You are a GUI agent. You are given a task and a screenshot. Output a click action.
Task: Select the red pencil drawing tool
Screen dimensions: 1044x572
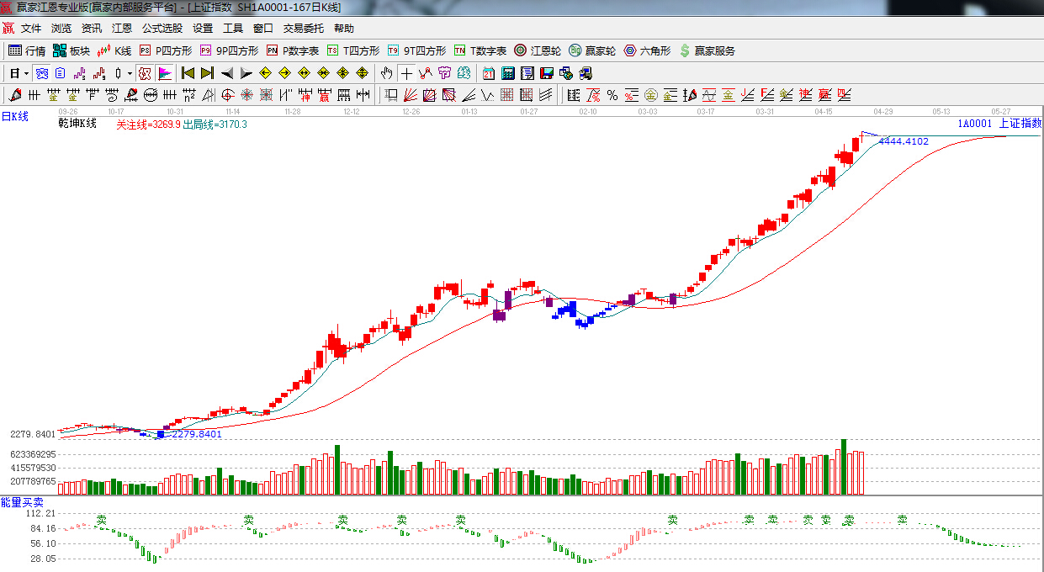[x=14, y=95]
